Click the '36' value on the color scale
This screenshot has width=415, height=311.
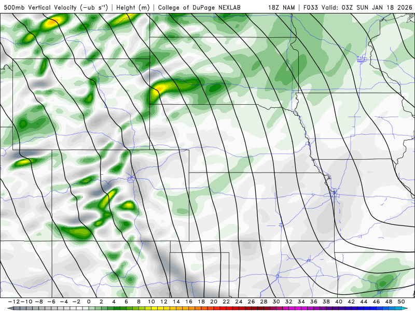click(x=314, y=302)
